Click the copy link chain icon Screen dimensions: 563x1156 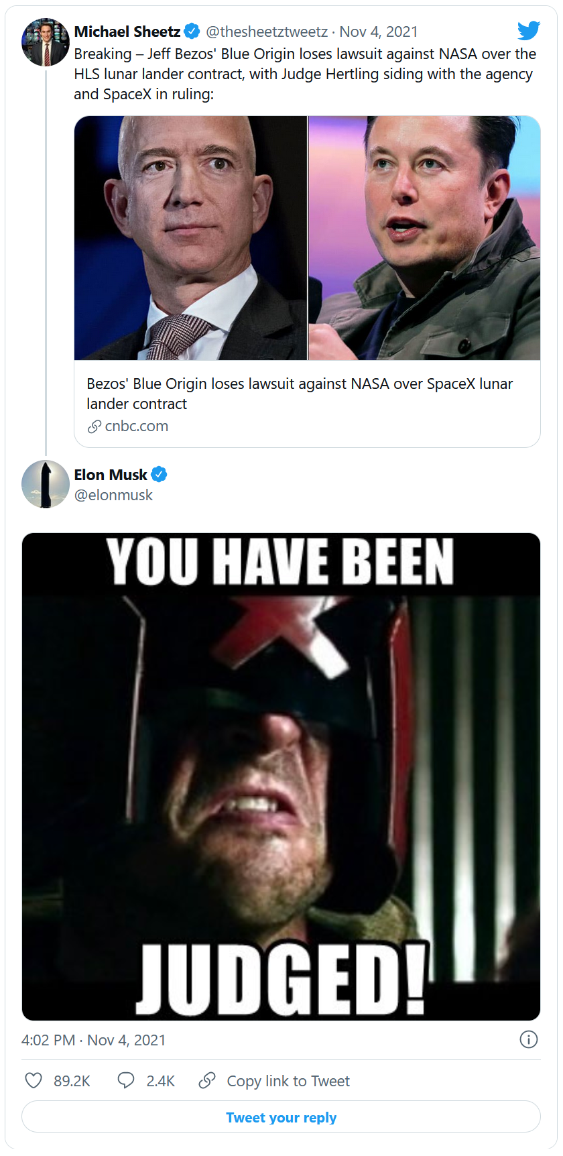coord(207,1080)
